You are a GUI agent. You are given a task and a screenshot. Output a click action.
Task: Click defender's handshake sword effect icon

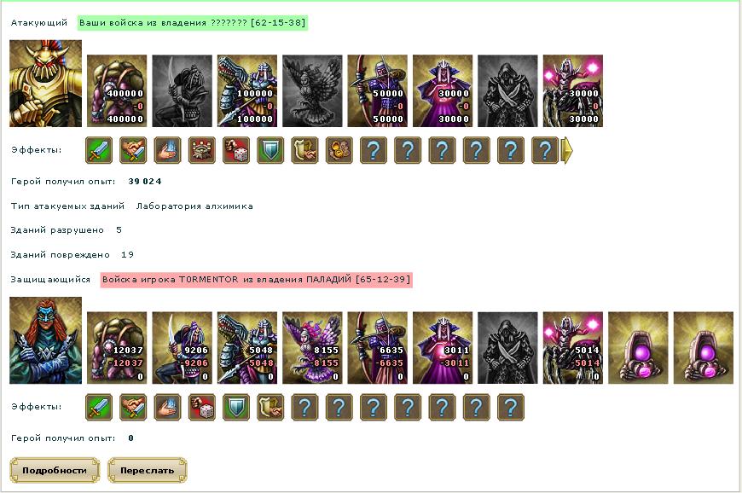pyautogui.click(x=133, y=408)
